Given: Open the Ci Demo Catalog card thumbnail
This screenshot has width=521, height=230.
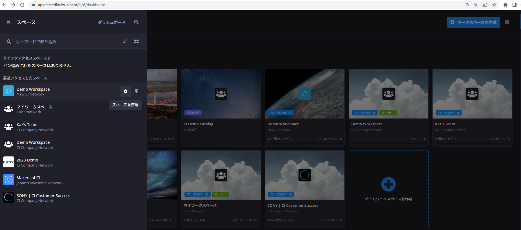Looking at the screenshot, I should 221,94.
